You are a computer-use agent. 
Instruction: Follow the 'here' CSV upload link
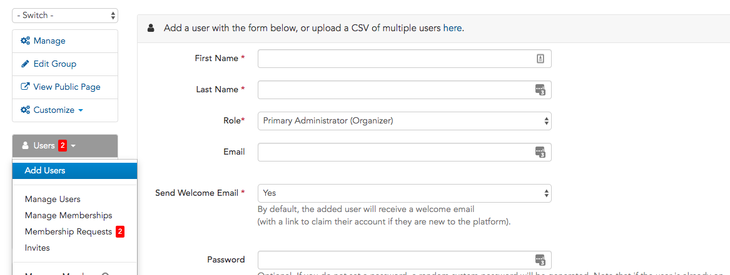[x=452, y=28]
